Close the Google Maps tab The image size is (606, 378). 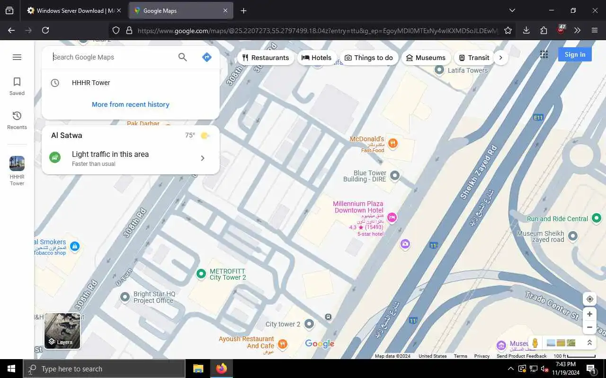click(225, 10)
